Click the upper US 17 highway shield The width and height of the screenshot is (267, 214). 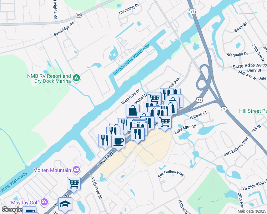point(192,11)
